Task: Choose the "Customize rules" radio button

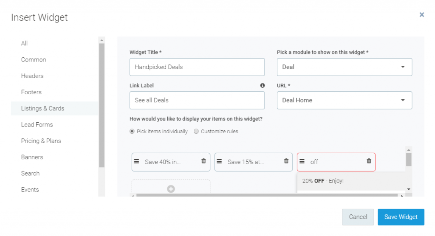Action: pyautogui.click(x=196, y=132)
